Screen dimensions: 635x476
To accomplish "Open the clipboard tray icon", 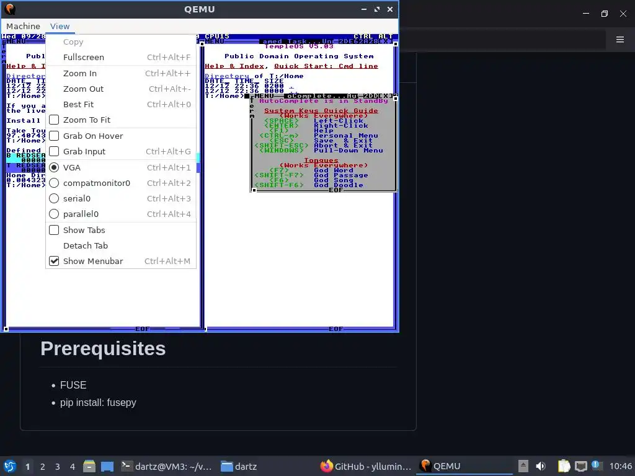I will [564, 466].
